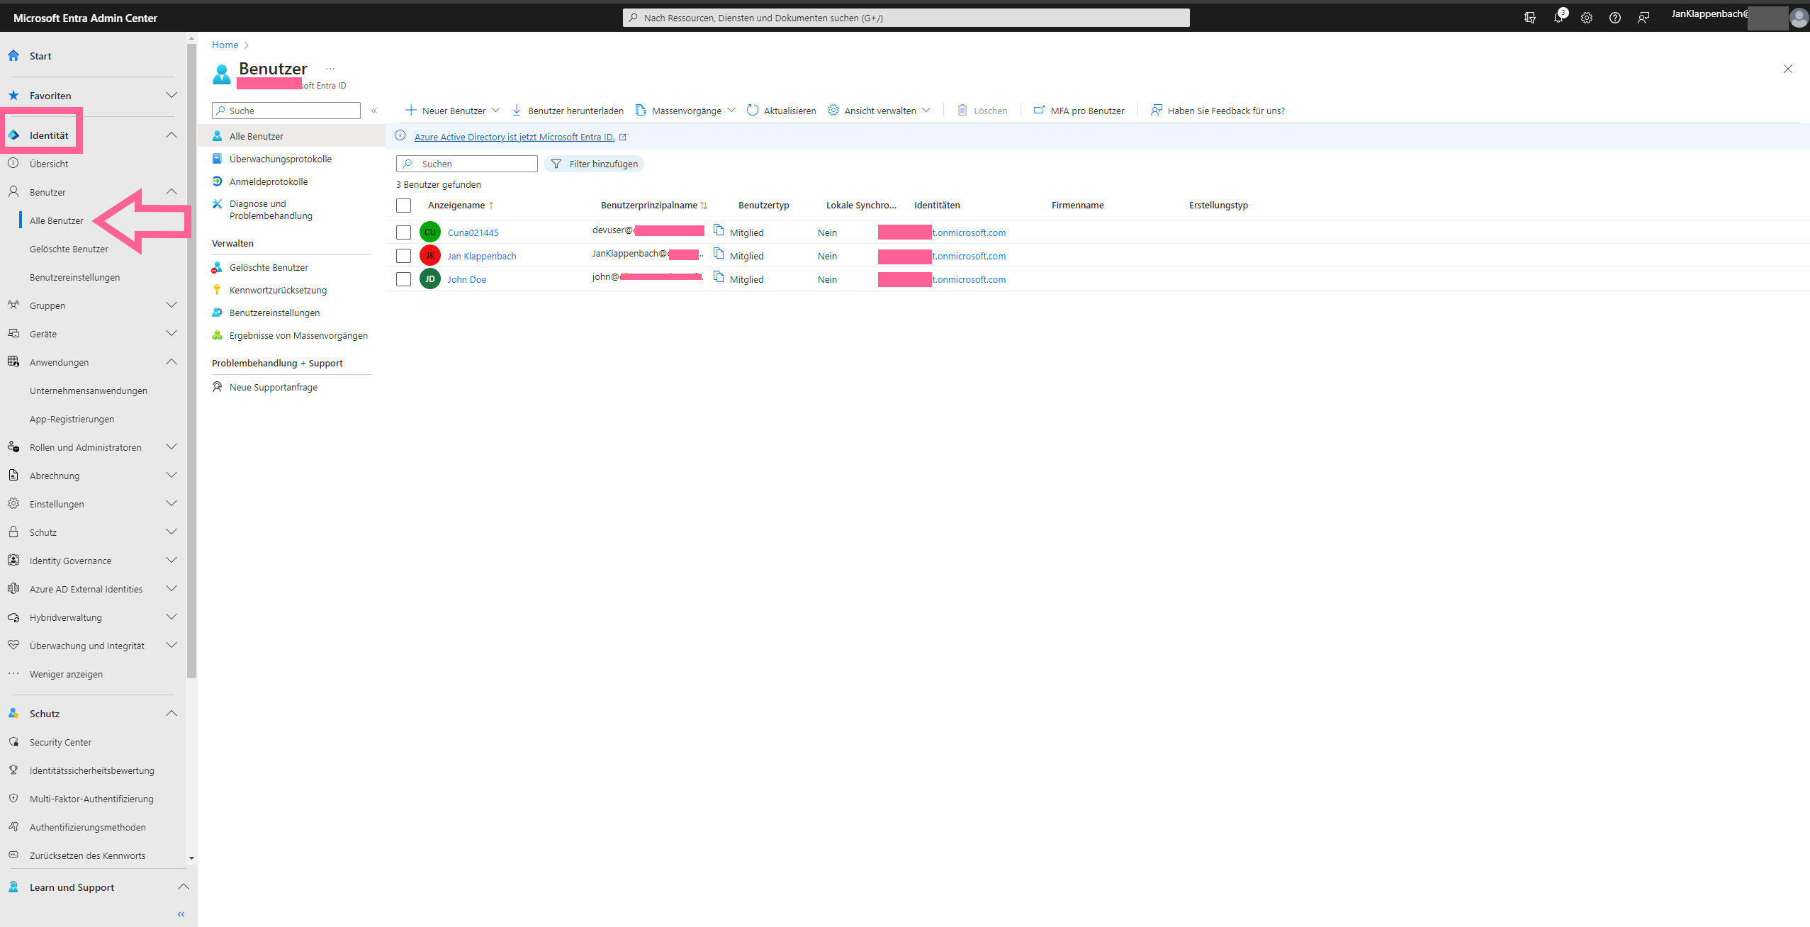
Task: Focus the user list Suchen field
Action: click(x=467, y=164)
